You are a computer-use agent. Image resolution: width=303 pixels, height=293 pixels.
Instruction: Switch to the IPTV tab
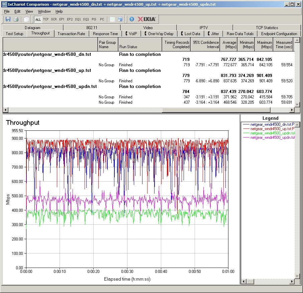click(204, 28)
